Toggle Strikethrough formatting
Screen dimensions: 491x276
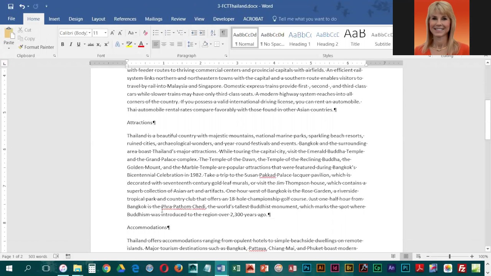coord(91,44)
